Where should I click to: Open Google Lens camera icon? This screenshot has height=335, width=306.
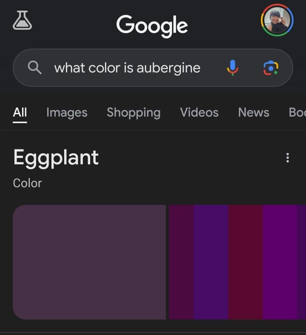click(x=271, y=68)
